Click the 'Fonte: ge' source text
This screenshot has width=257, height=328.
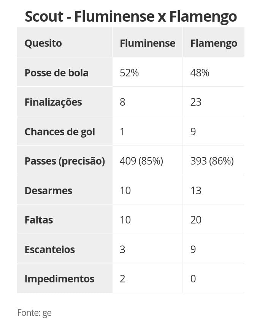(x=34, y=313)
